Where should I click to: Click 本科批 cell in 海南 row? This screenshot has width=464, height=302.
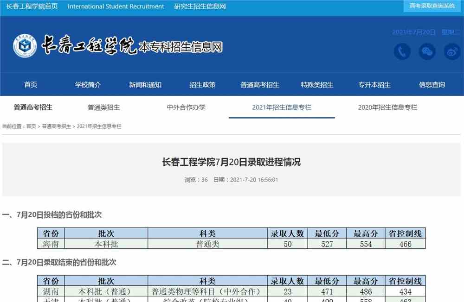106,244
